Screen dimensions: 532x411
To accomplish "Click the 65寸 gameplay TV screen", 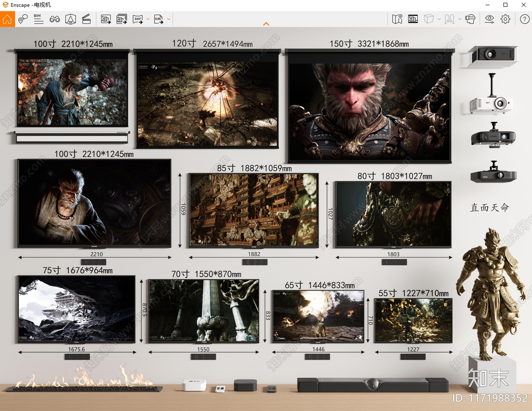I will (x=318, y=316).
